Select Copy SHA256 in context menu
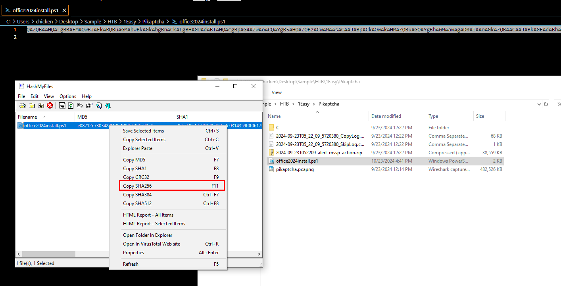 171,186
